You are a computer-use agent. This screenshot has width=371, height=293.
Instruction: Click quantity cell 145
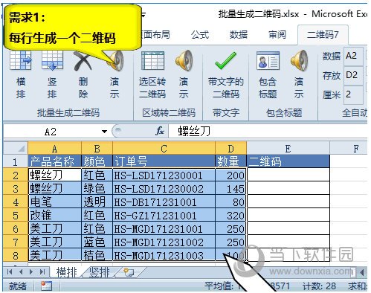point(230,188)
